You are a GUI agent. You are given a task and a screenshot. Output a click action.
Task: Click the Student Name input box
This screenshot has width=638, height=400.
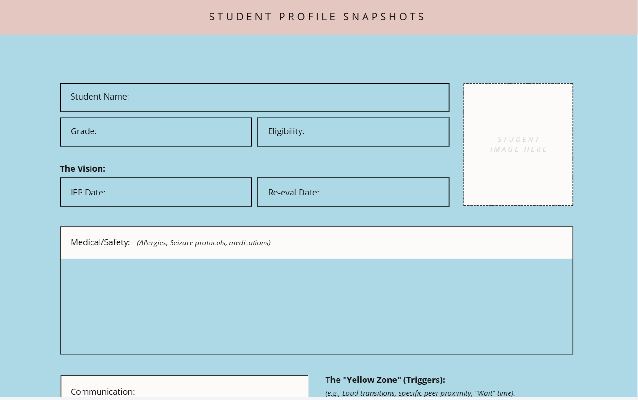[255, 97]
